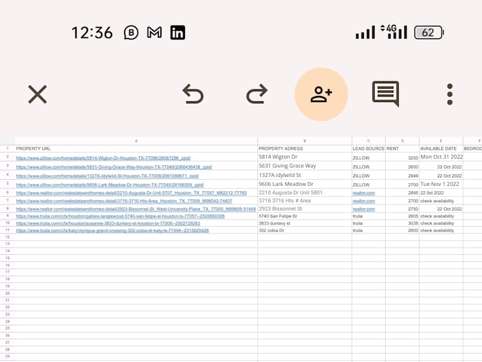Select column D header

click(402, 141)
